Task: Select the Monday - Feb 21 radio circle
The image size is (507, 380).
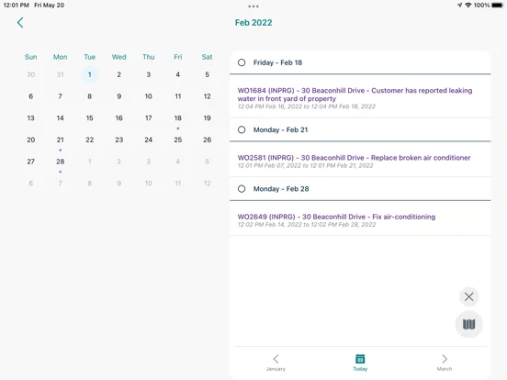Action: [x=242, y=129]
